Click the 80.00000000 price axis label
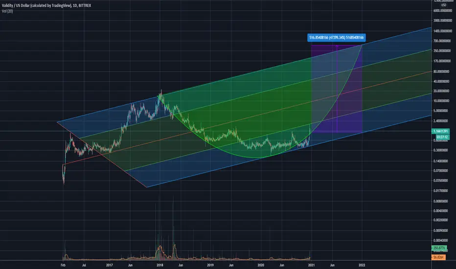 click(x=441, y=71)
